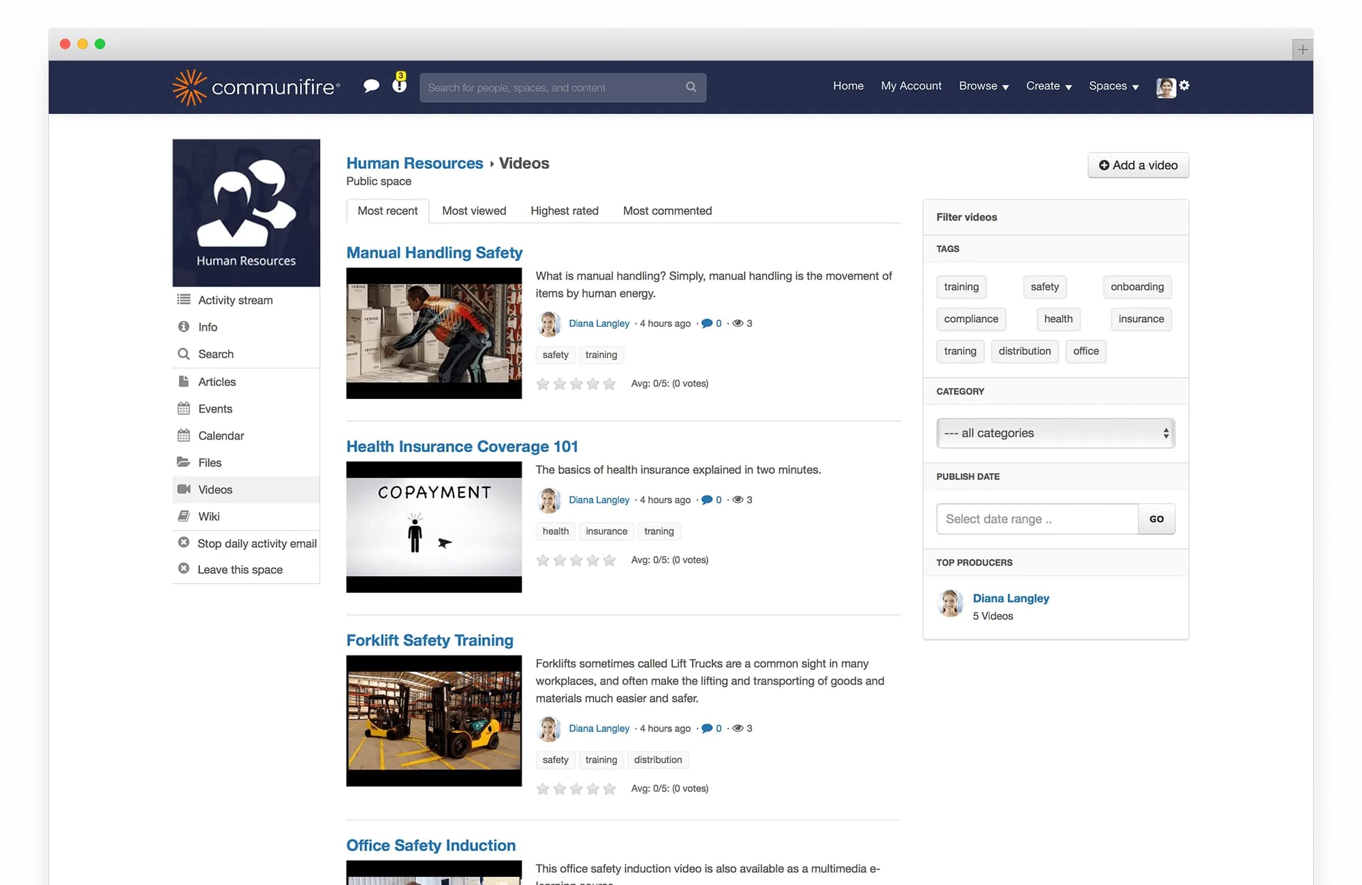Click the Wiki book icon
1362x885 pixels.
(184, 516)
